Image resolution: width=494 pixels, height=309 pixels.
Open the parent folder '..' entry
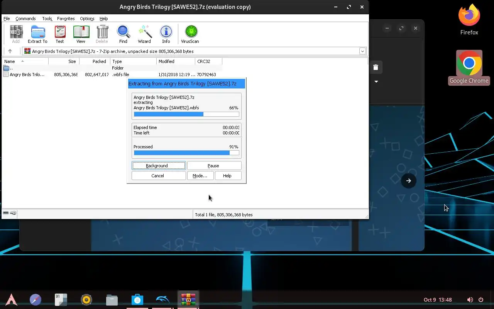(8, 68)
